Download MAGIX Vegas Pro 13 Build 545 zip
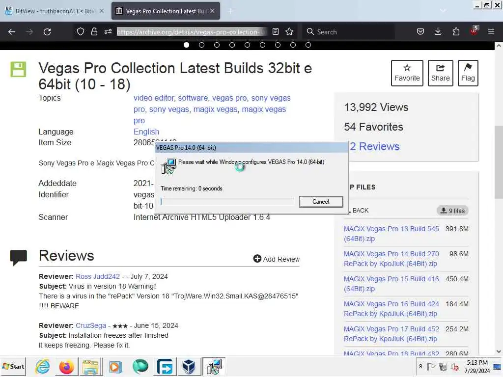The width and height of the screenshot is (503, 377). [391, 234]
